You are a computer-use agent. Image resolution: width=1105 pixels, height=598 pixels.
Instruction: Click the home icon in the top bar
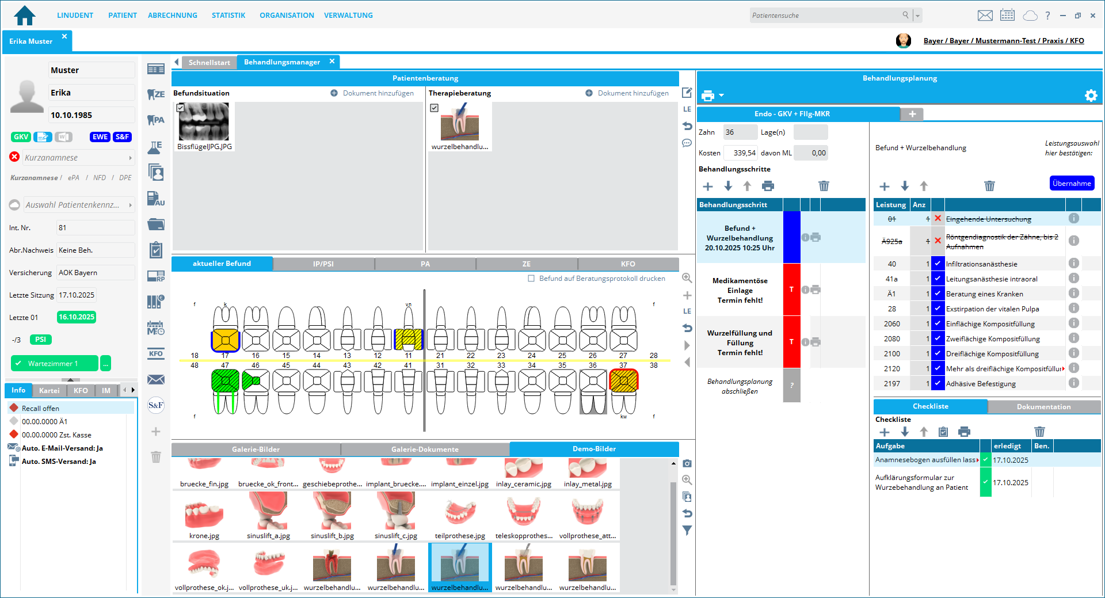[x=24, y=16]
